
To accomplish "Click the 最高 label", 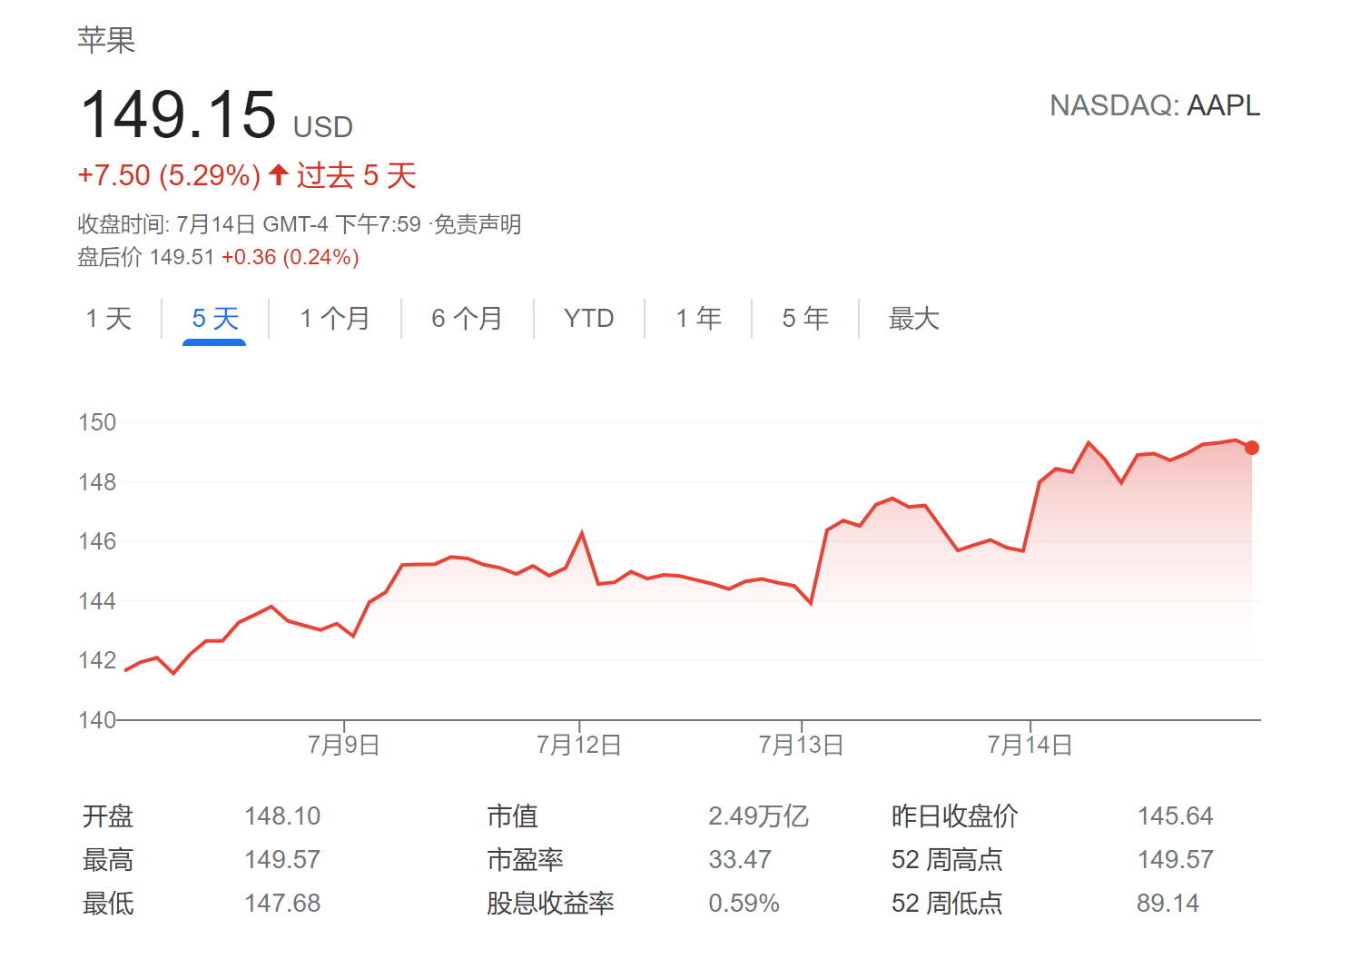I will click(x=108, y=860).
